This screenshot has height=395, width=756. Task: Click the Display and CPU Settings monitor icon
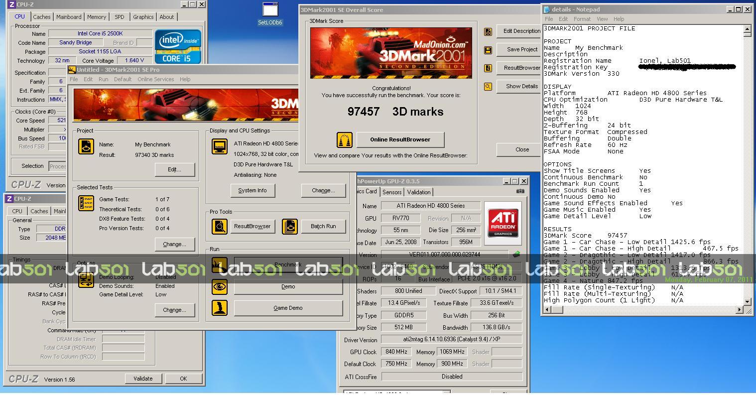pyautogui.click(x=220, y=147)
